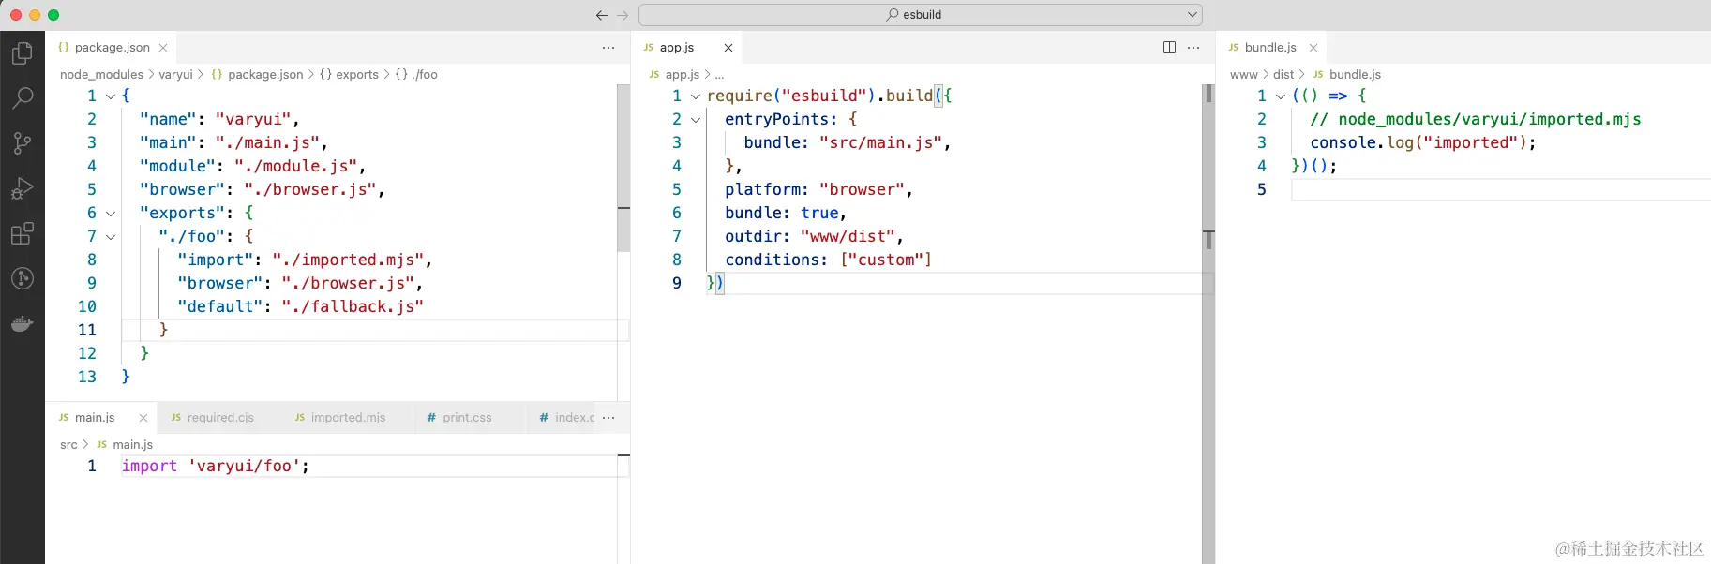Screen dimensions: 1711x564
Task: Open more actions for main.js editor group
Action: [x=608, y=418]
